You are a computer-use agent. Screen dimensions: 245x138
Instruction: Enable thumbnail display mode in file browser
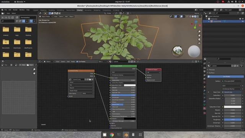pyautogui.click(x=24, y=21)
